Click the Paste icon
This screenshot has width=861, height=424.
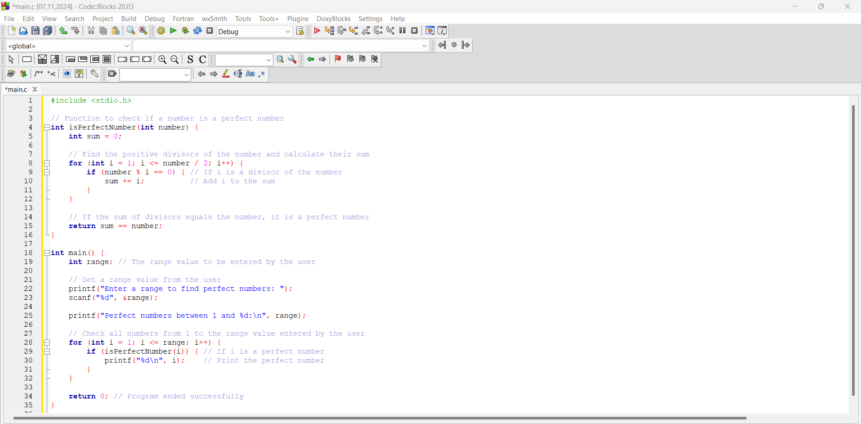[115, 30]
